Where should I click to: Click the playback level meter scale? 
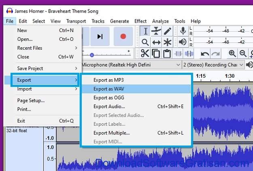tap(223, 42)
